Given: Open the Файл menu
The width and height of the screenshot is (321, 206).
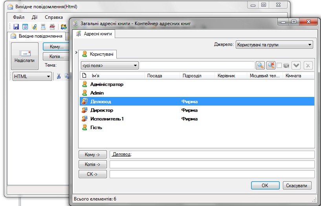Looking at the screenshot, I should 18,17.
